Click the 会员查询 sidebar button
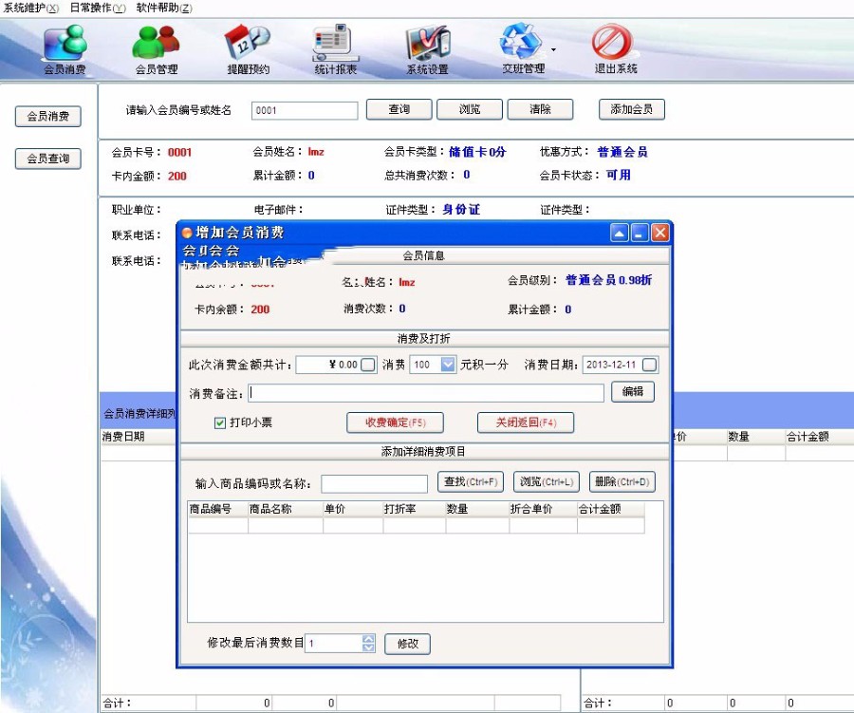Viewport: 854px width, 713px height. click(x=48, y=159)
